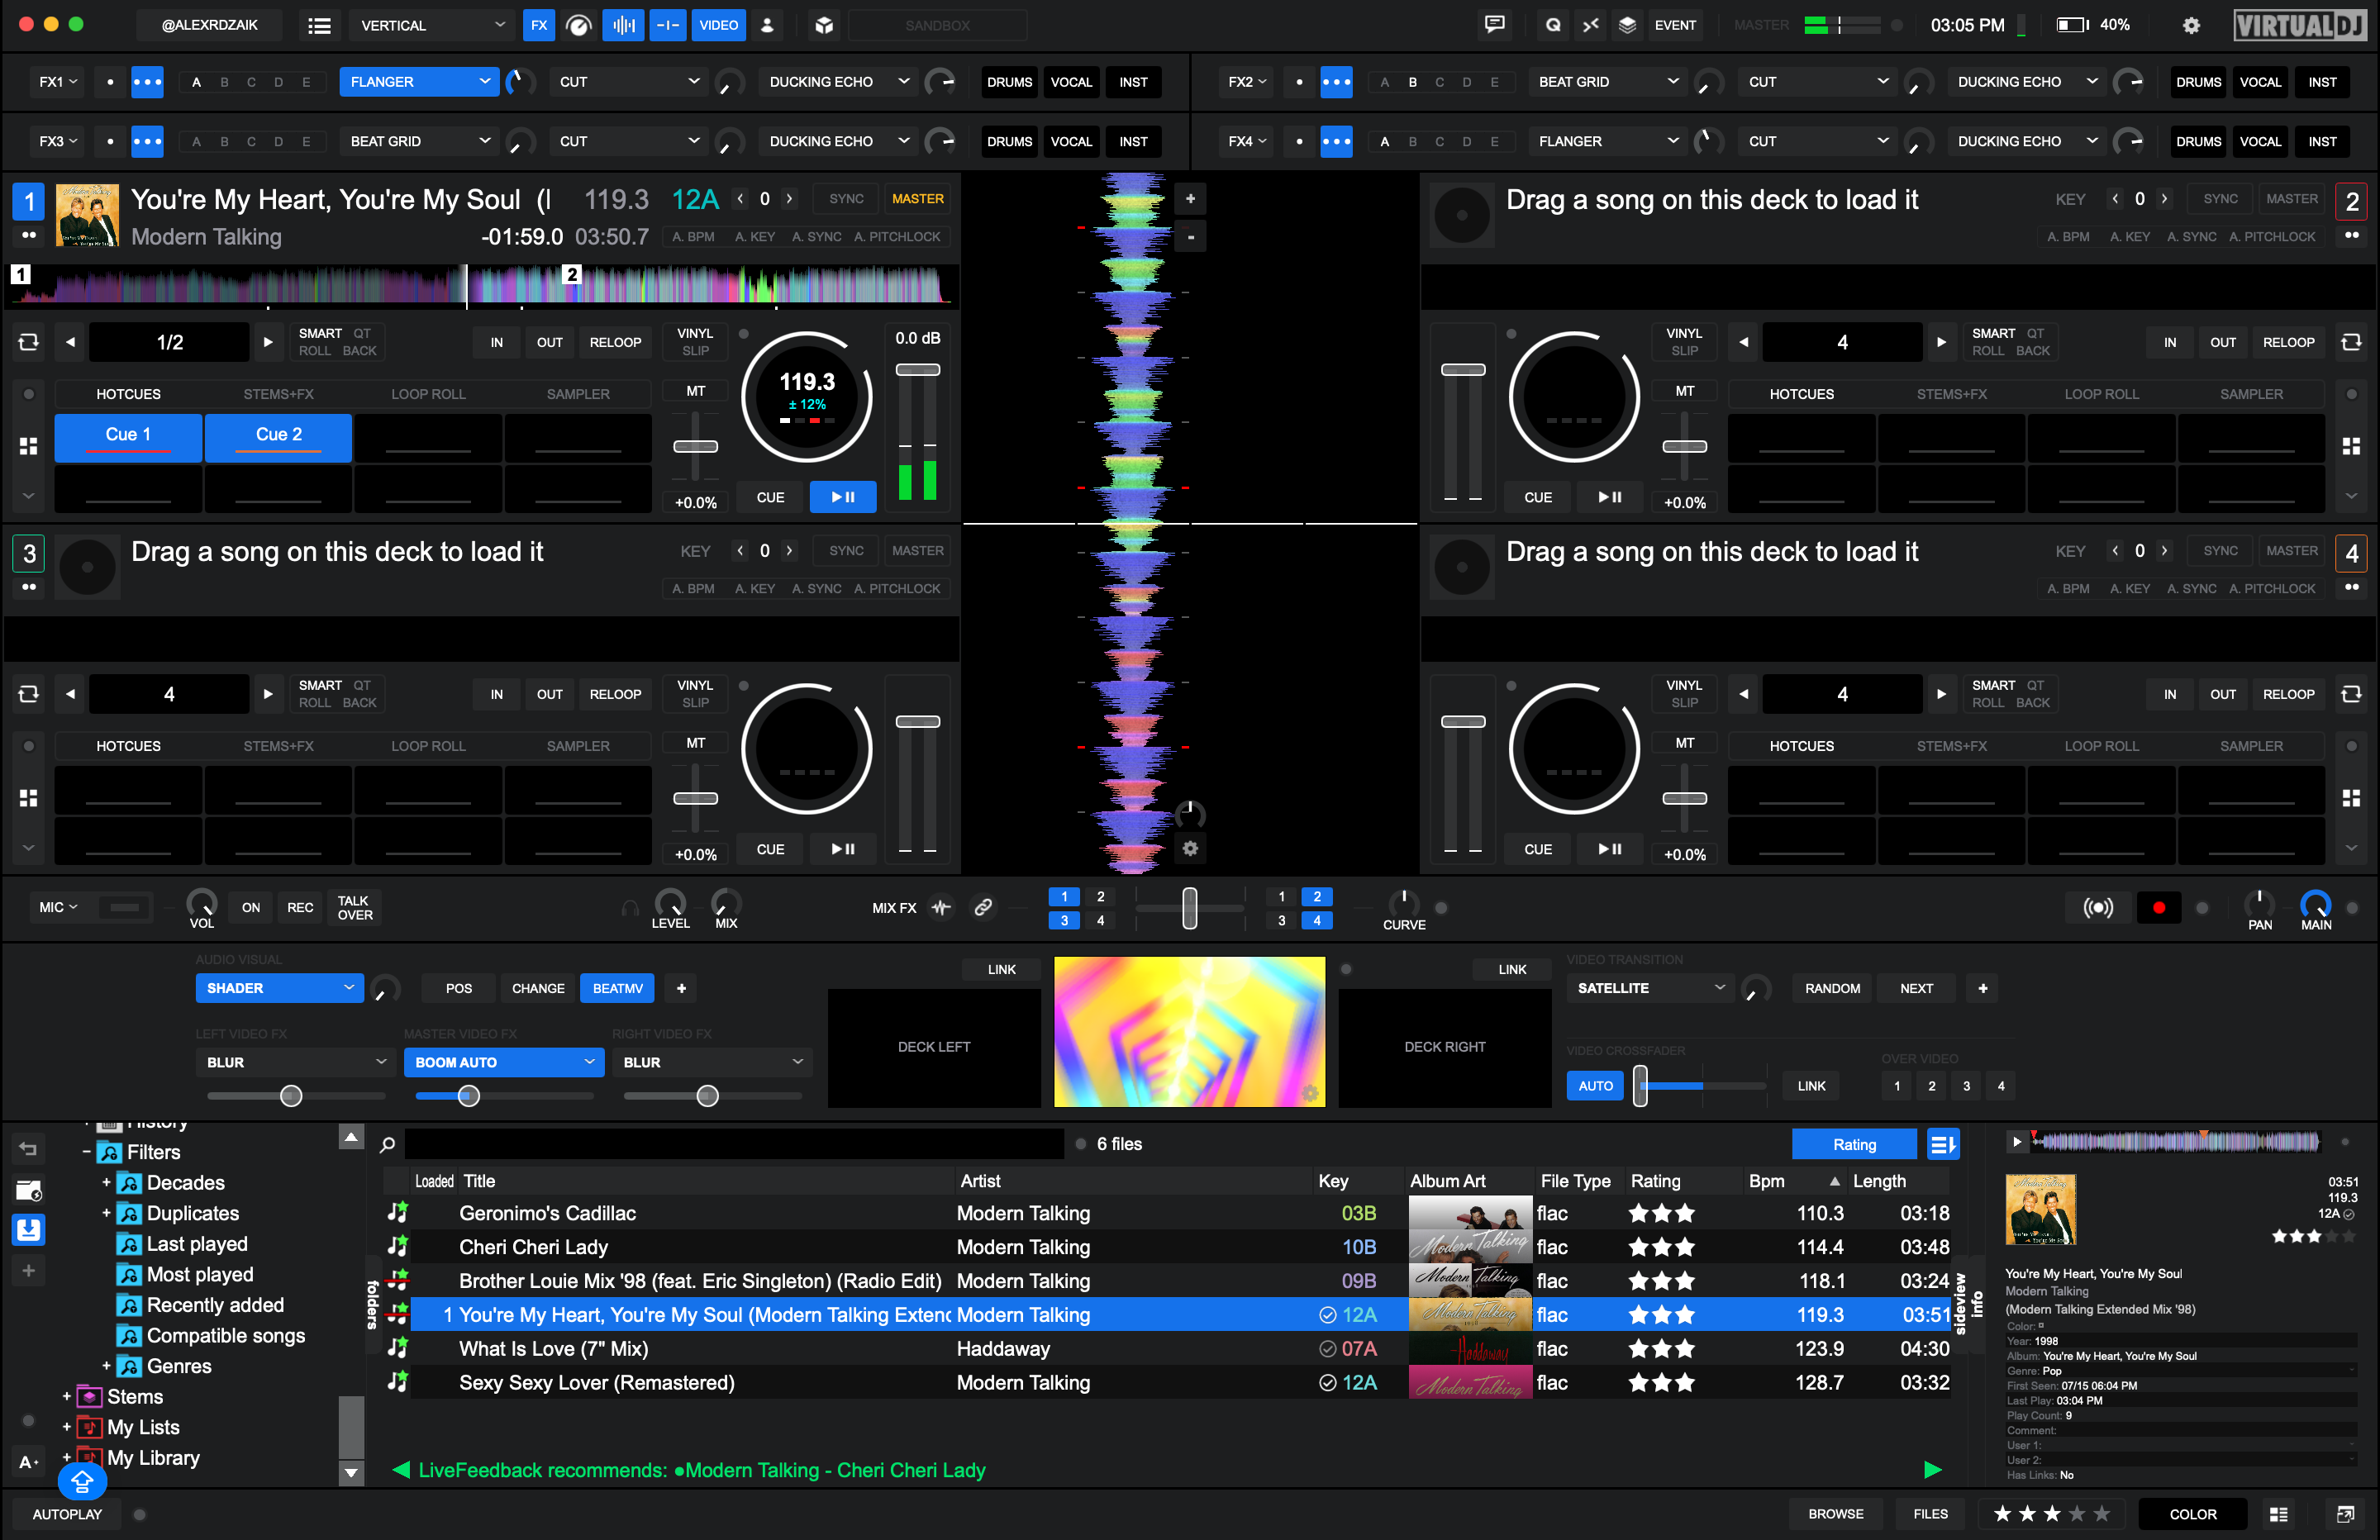2380x1540 pixels.
Task: Click the user profile icon in top toolbar
Action: coord(767,25)
